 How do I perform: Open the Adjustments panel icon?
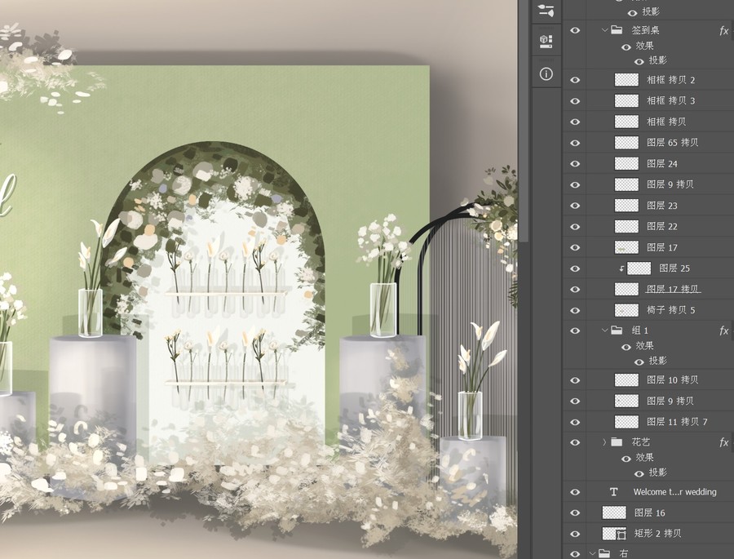pos(546,11)
